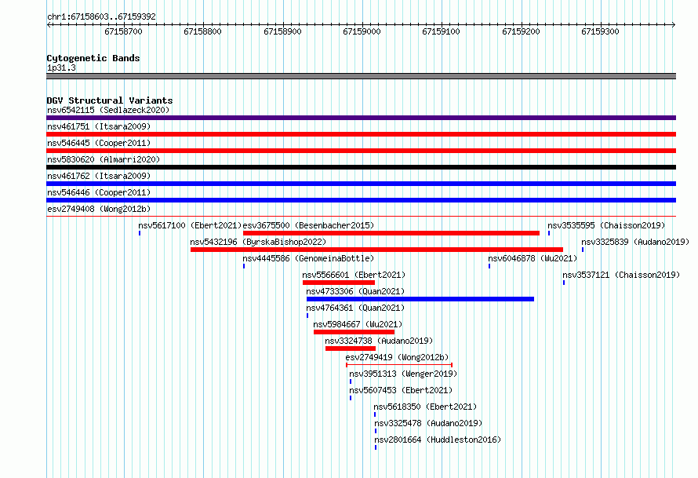This screenshot has height=478, width=698.
Task: Open the nsv5830620 (Almarri2020) label
Action: click(104, 159)
